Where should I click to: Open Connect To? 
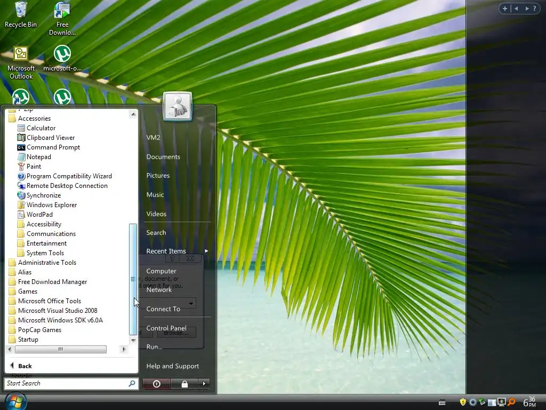(x=163, y=309)
